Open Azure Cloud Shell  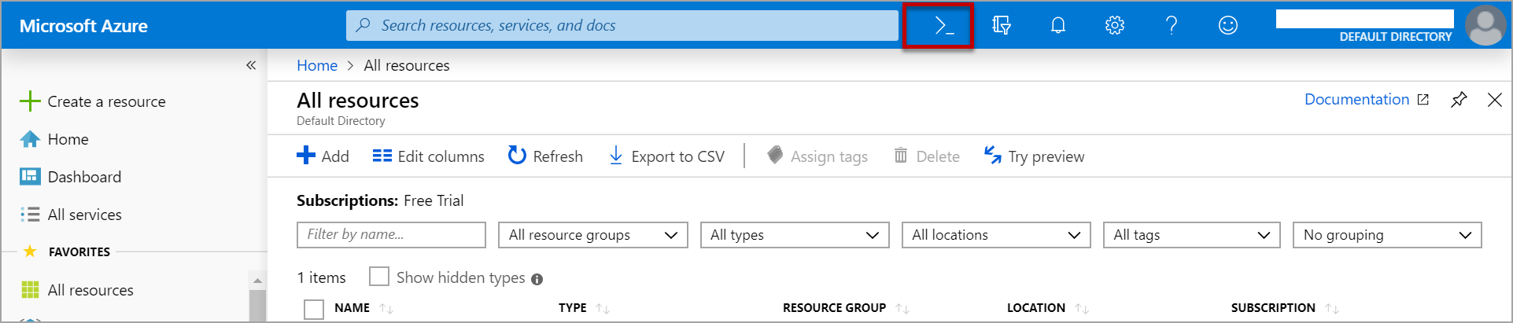943,26
